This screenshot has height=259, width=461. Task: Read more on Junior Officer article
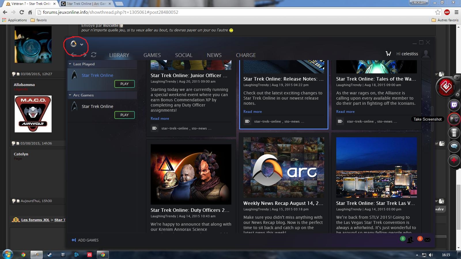point(160,119)
